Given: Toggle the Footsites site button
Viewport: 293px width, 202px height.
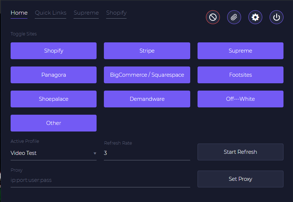Looking at the screenshot, I should coord(240,75).
